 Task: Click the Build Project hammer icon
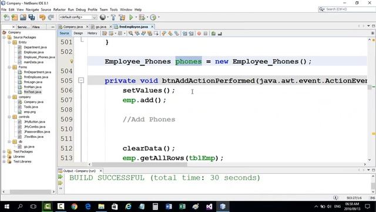pyautogui.click(x=113, y=17)
